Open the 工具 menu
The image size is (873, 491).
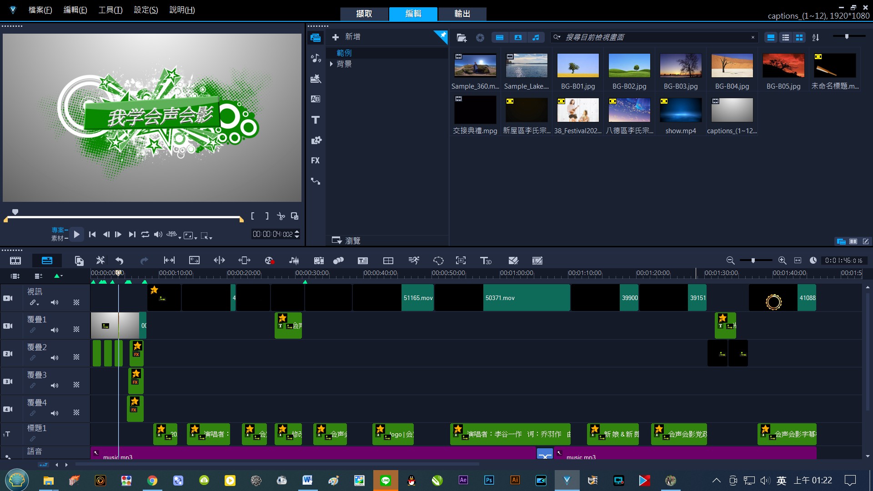tap(110, 10)
